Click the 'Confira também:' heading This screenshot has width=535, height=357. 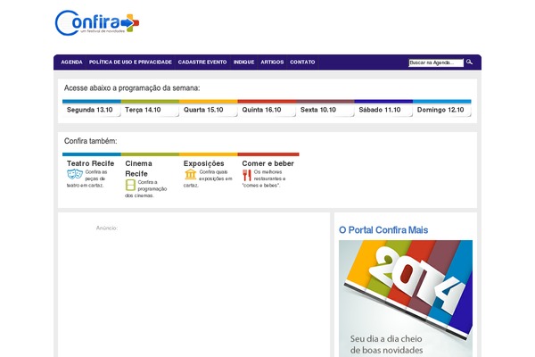point(90,141)
